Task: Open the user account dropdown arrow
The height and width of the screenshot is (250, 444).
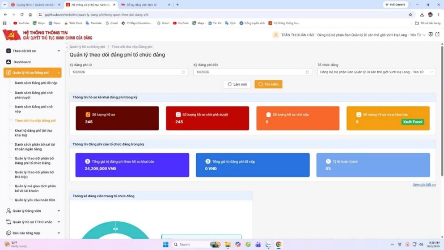Action: pyautogui.click(x=424, y=35)
